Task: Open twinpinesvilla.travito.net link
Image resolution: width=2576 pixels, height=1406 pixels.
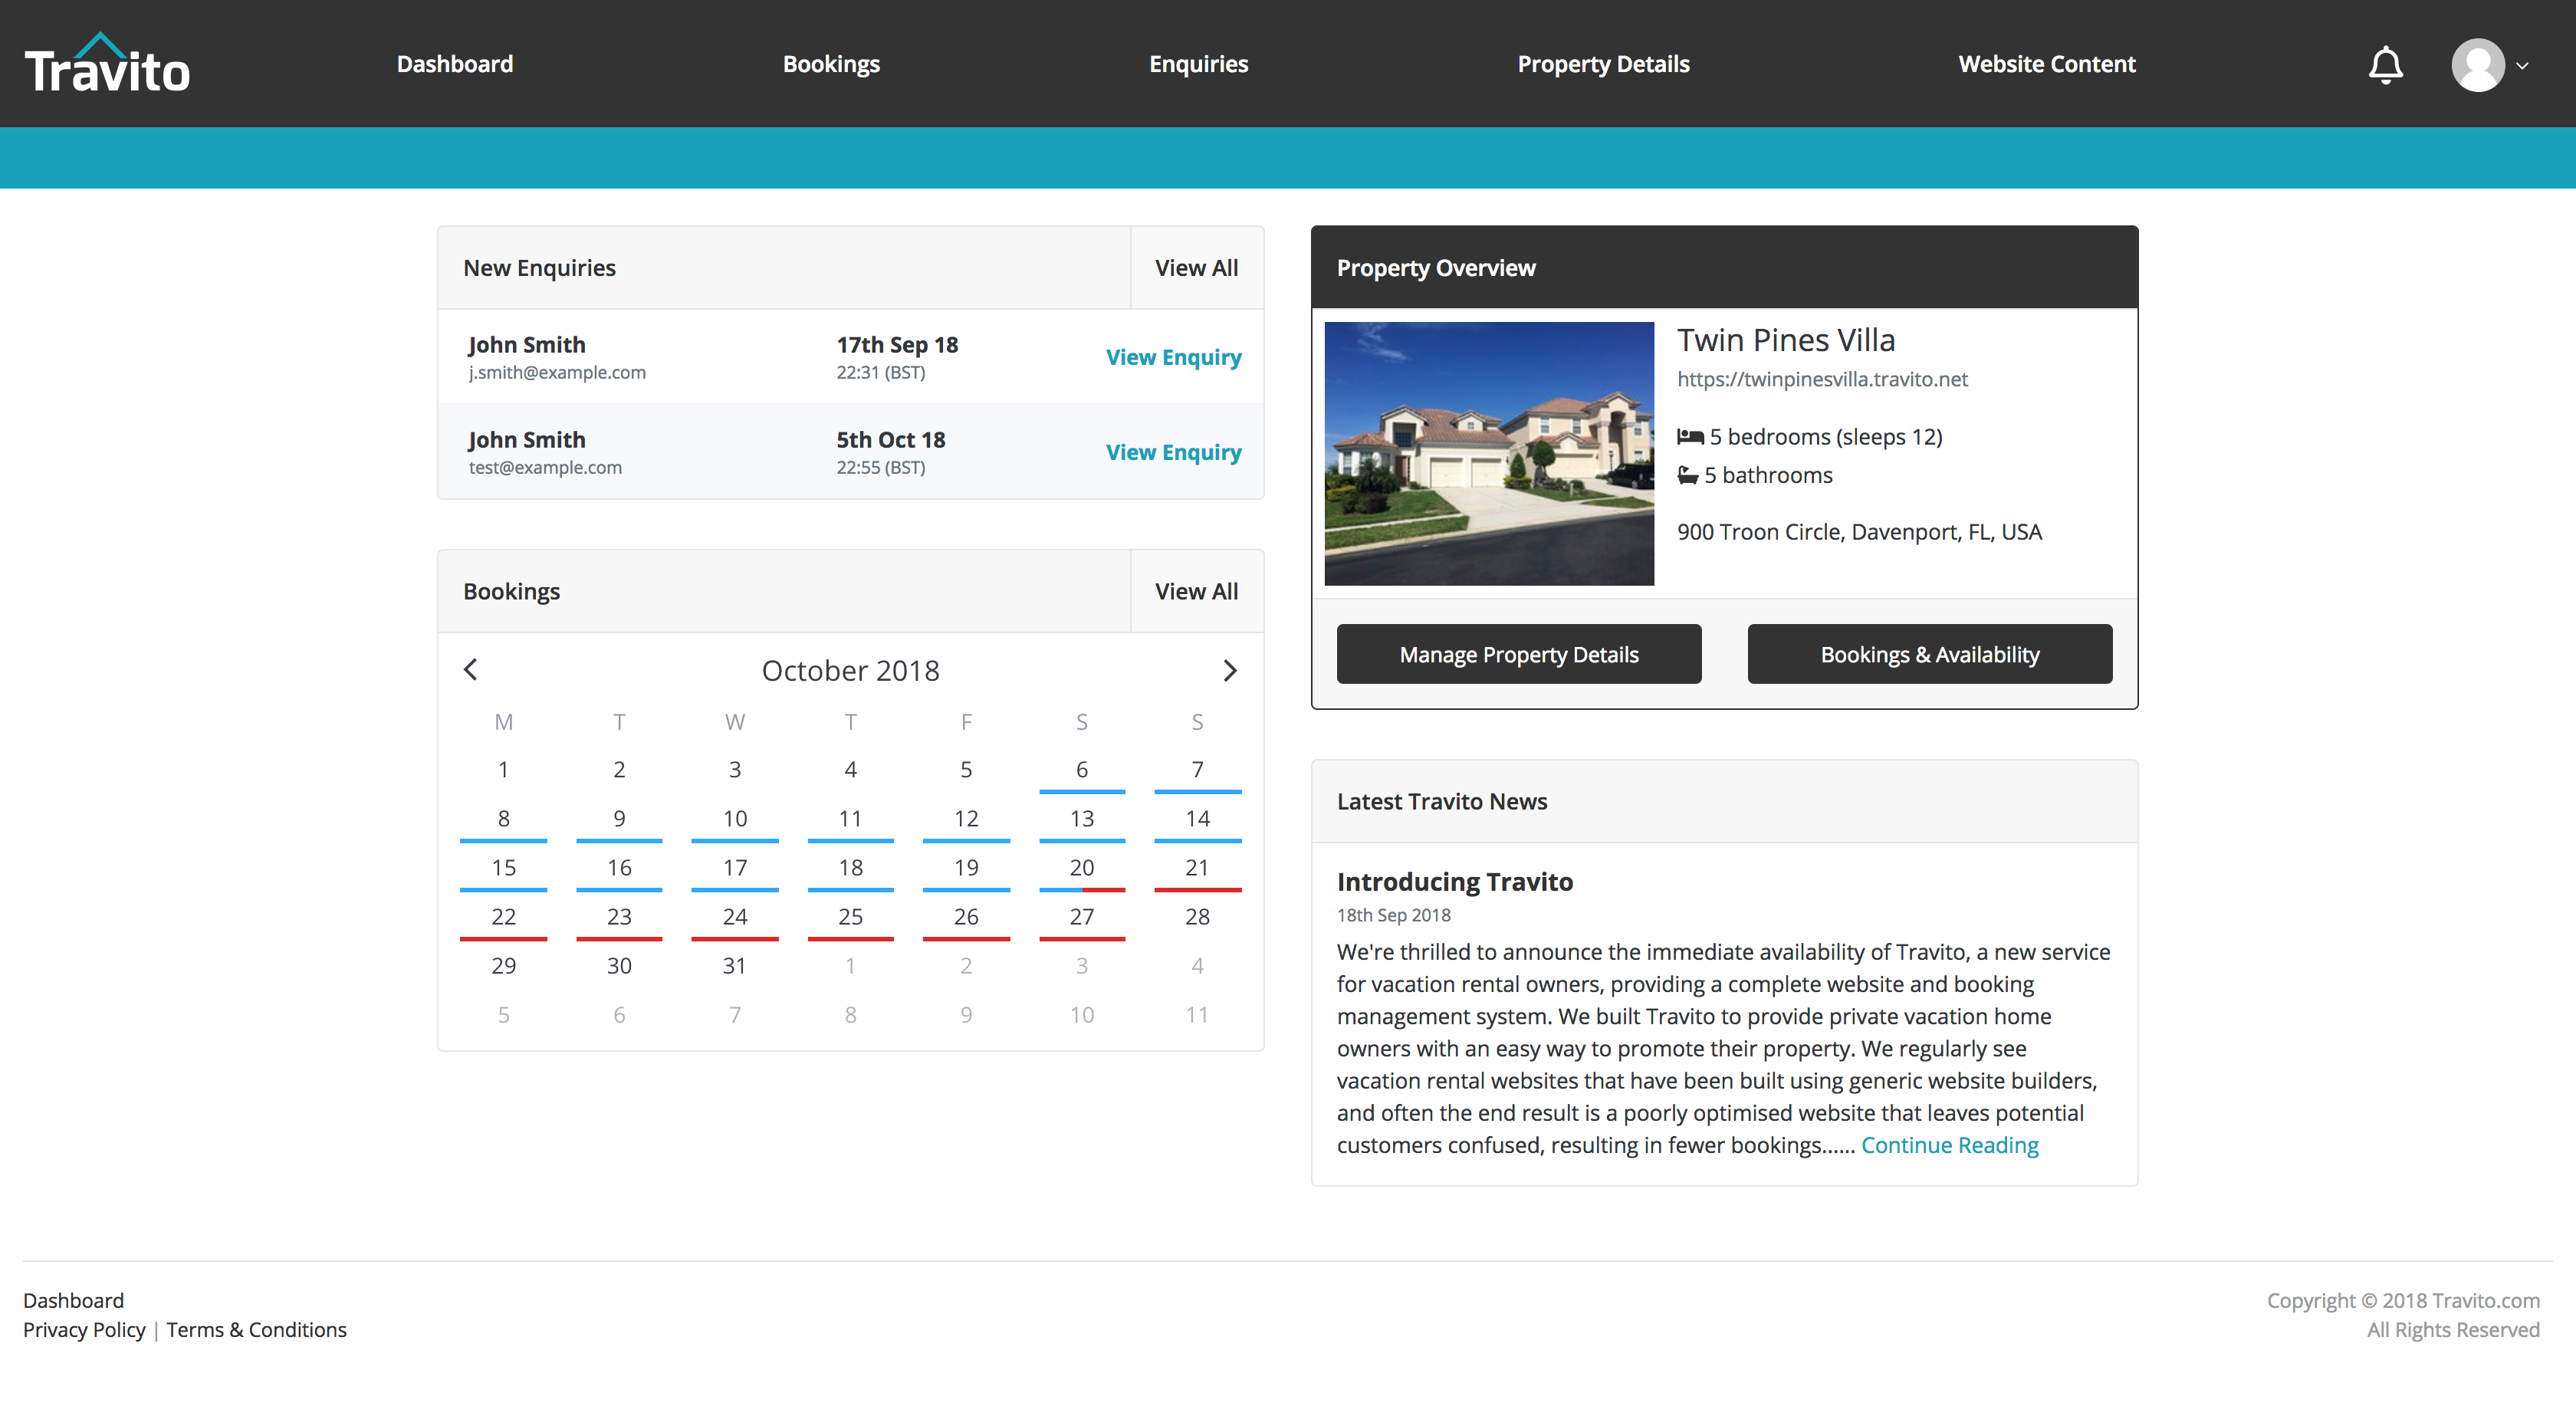Action: coord(1822,379)
